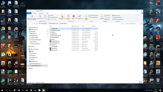Click the Вставить (Paste) ribbon button

click(x=45, y=17)
